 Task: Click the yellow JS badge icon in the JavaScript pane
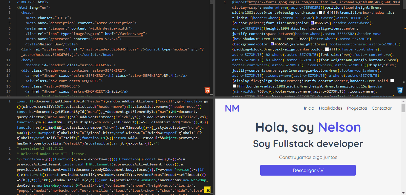[x=207, y=190]
